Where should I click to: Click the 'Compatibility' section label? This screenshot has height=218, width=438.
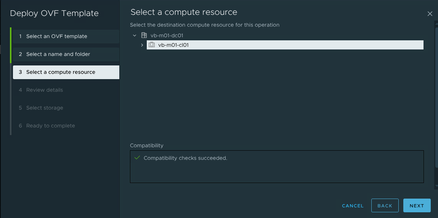(147, 145)
